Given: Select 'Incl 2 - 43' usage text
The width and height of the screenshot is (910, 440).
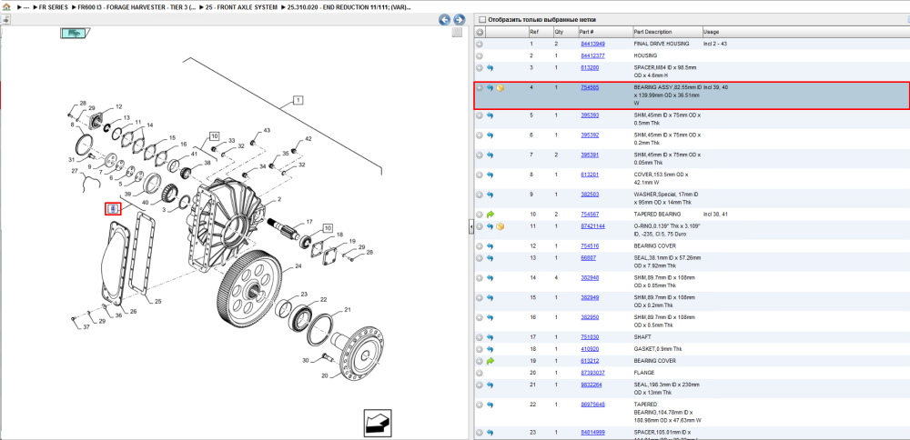Looking at the screenshot, I should (x=715, y=44).
